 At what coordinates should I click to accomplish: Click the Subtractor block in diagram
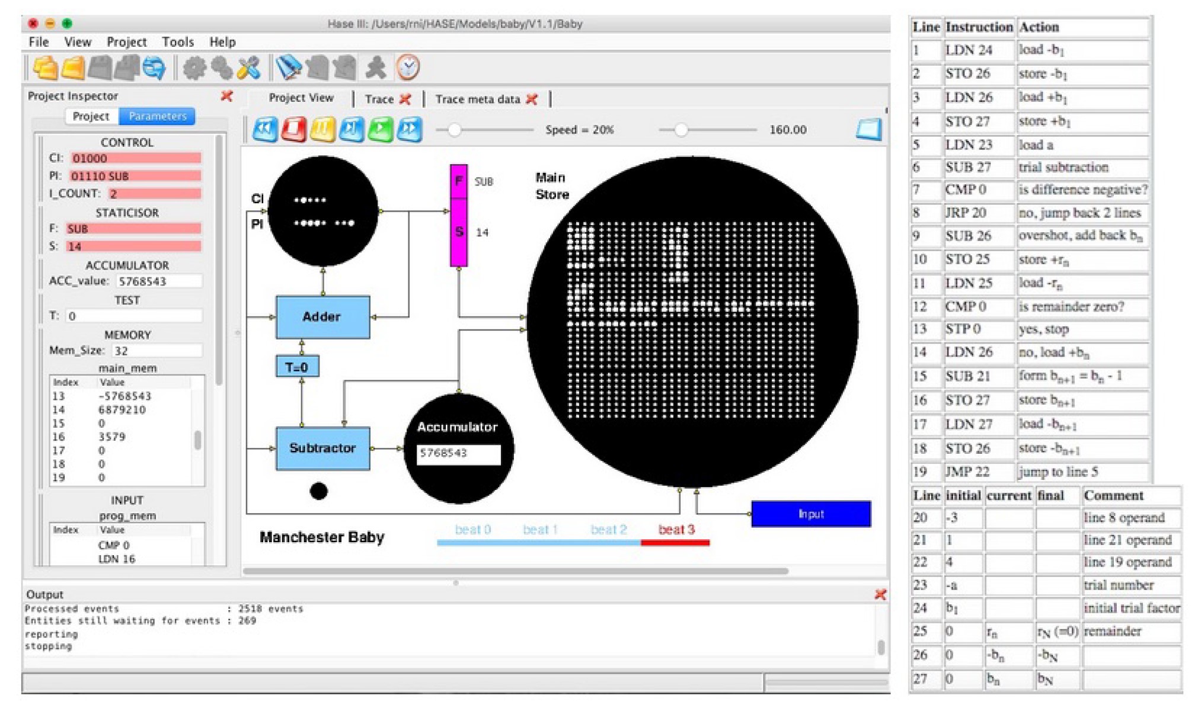point(322,448)
